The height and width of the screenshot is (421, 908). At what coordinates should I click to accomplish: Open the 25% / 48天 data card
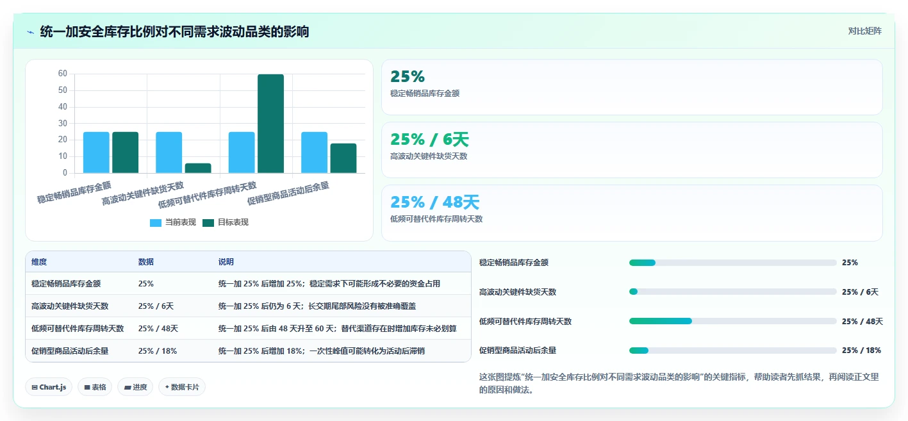pos(632,213)
